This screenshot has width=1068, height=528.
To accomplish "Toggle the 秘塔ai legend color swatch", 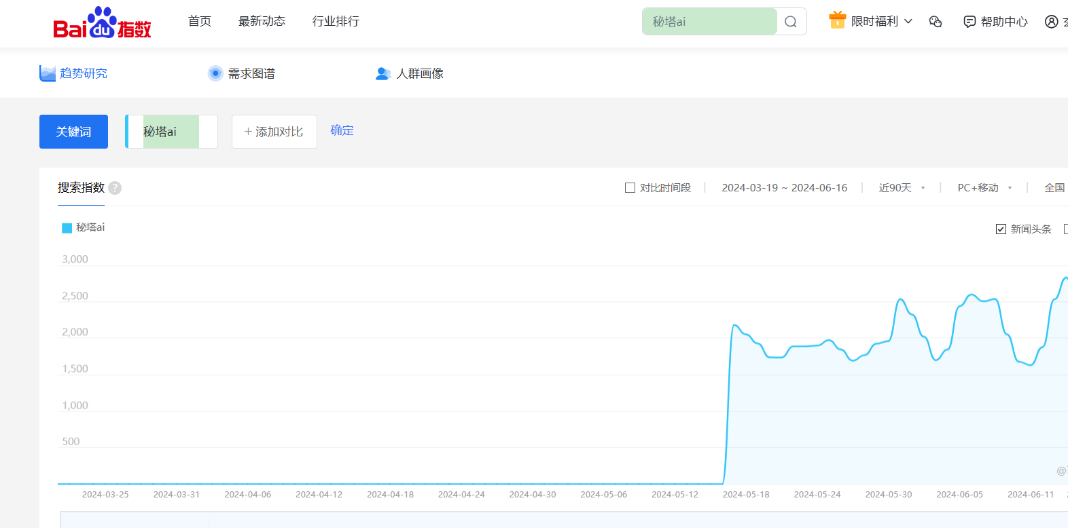I will coord(67,228).
